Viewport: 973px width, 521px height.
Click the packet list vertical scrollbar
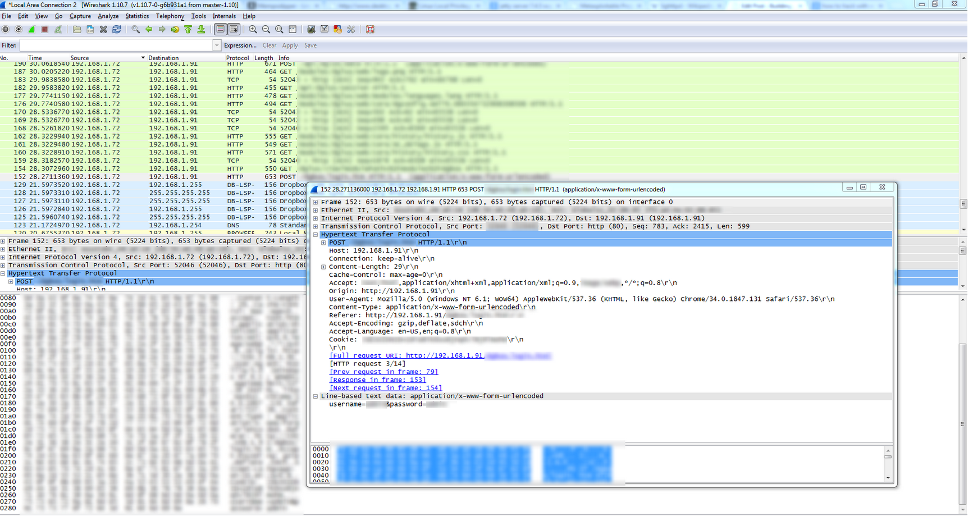963,144
